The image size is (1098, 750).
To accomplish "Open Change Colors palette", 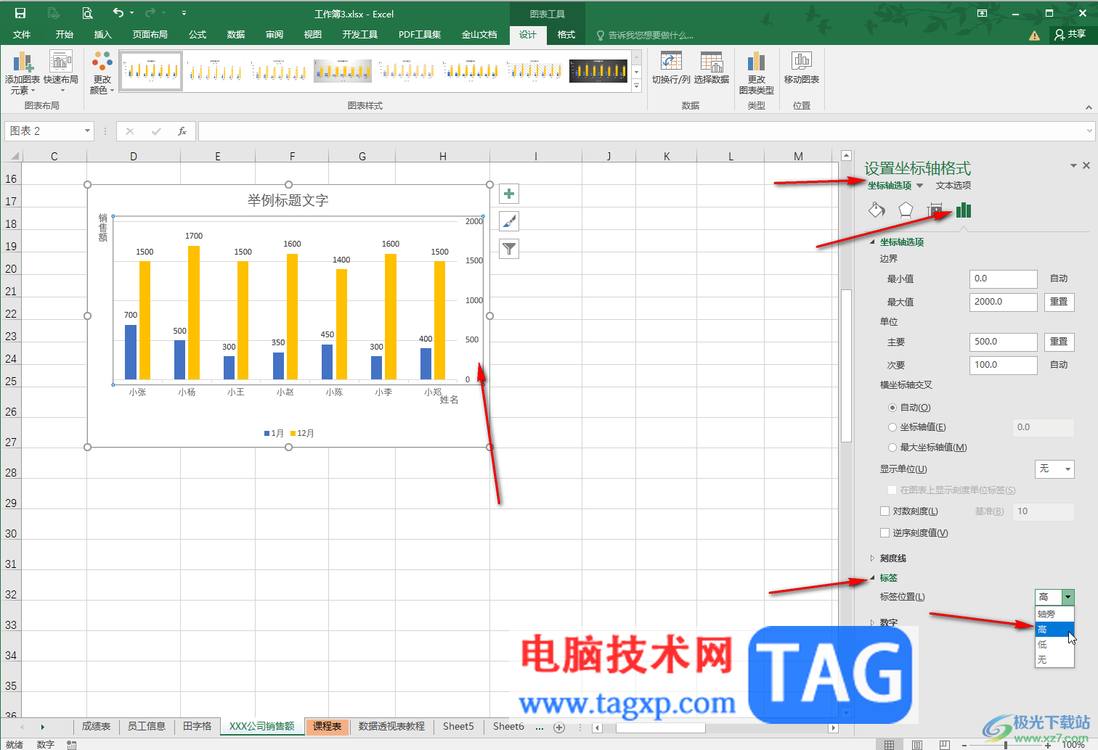I will (x=102, y=73).
